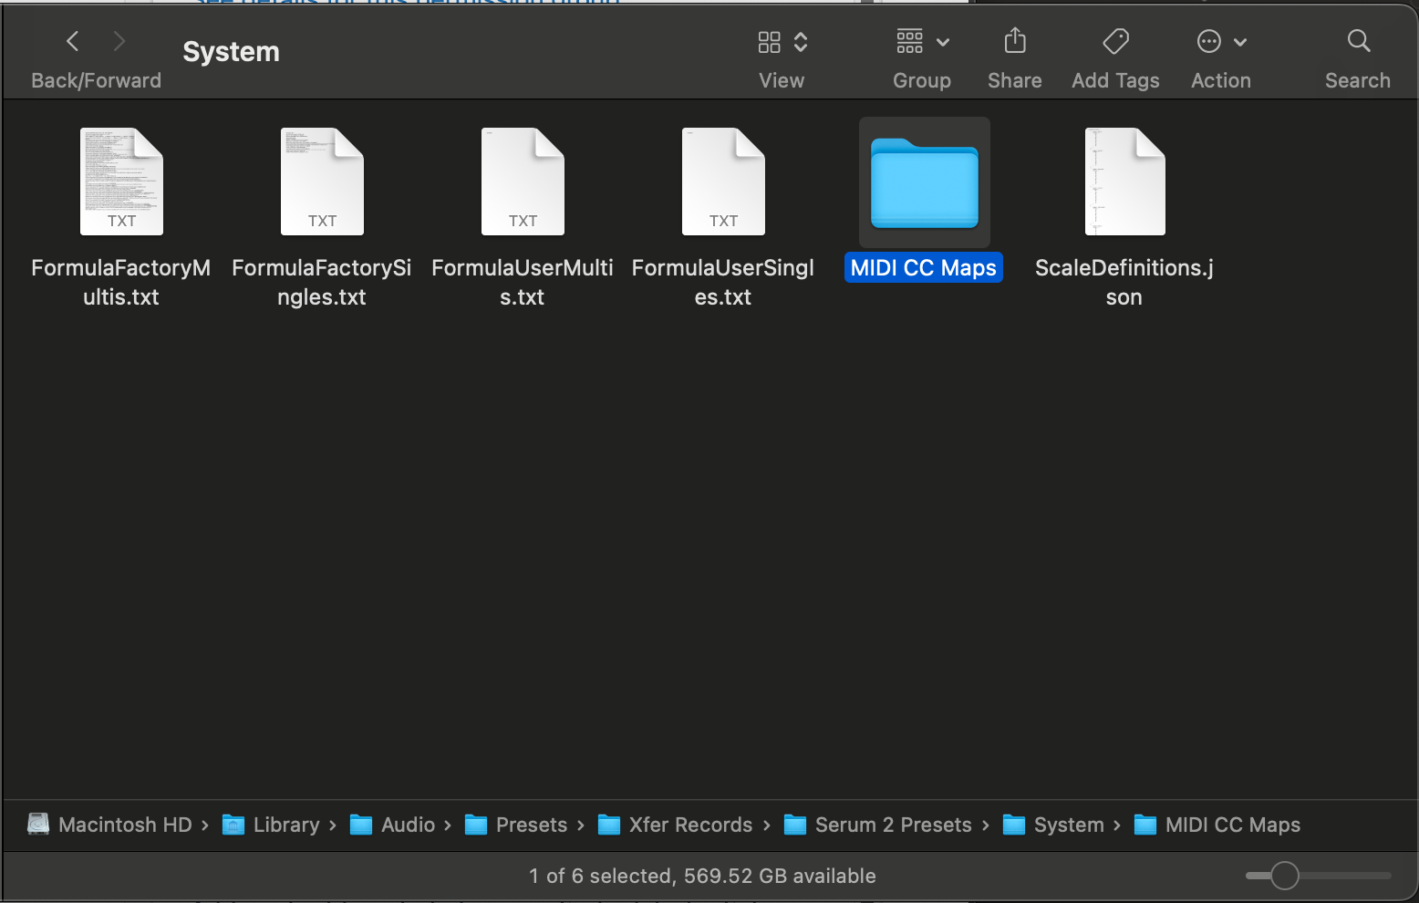Click the Share label in toolbar

[1015, 80]
